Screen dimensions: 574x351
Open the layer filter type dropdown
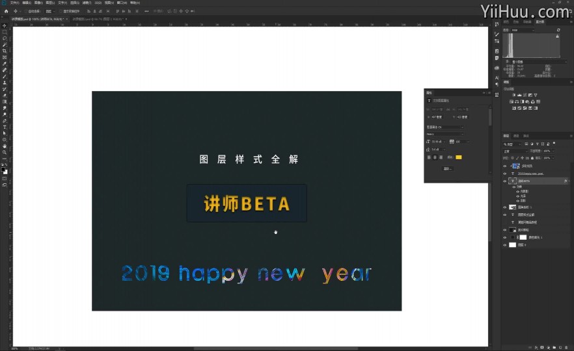(x=513, y=144)
